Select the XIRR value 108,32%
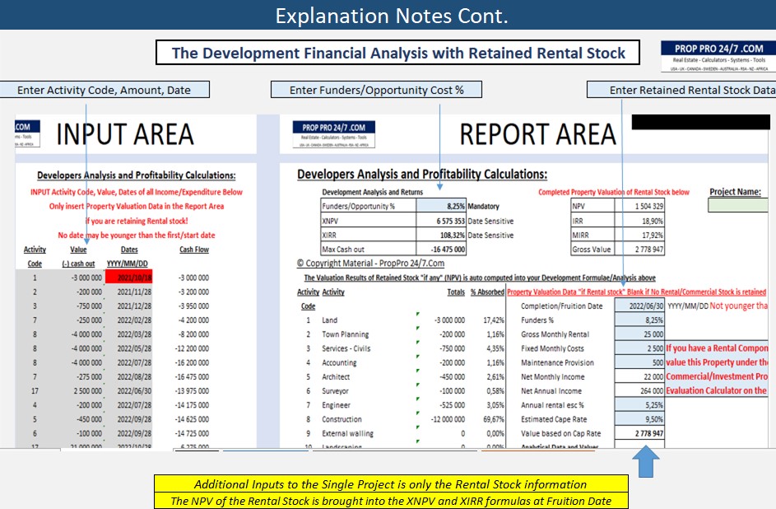The width and height of the screenshot is (776, 509). (x=441, y=236)
